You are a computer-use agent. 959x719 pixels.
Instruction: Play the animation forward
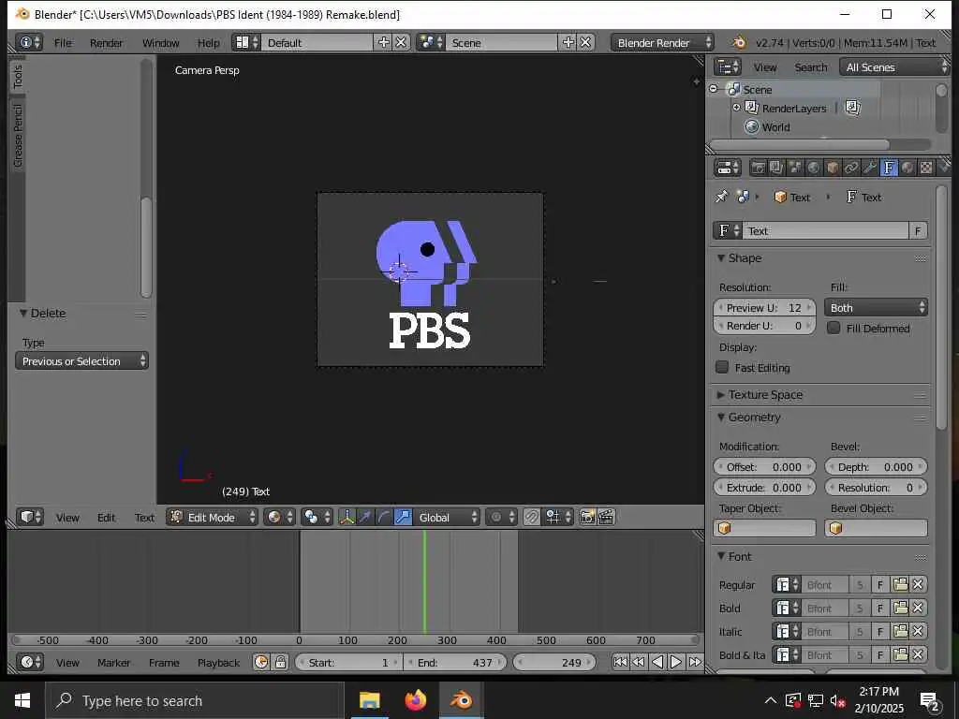(x=676, y=662)
